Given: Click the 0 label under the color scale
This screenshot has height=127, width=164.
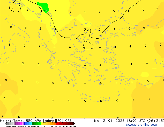Looking at the screenshot, I should (42, 126).
